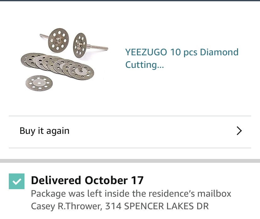
Task: Click the package left in mailbox message
Action: click(x=131, y=194)
